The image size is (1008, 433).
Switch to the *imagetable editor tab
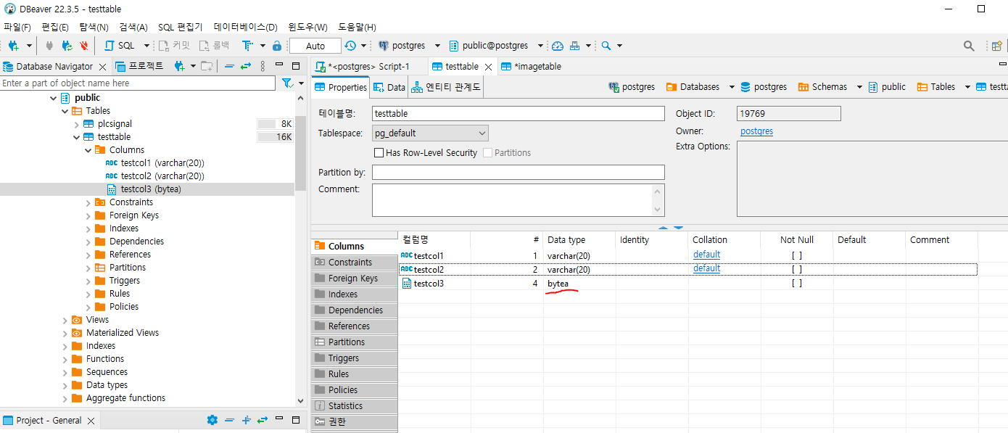tap(531, 67)
